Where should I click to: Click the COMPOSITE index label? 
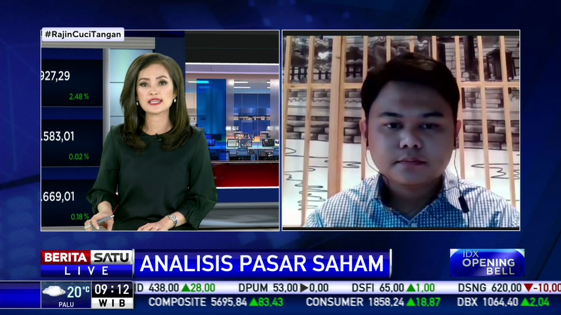[x=177, y=302]
